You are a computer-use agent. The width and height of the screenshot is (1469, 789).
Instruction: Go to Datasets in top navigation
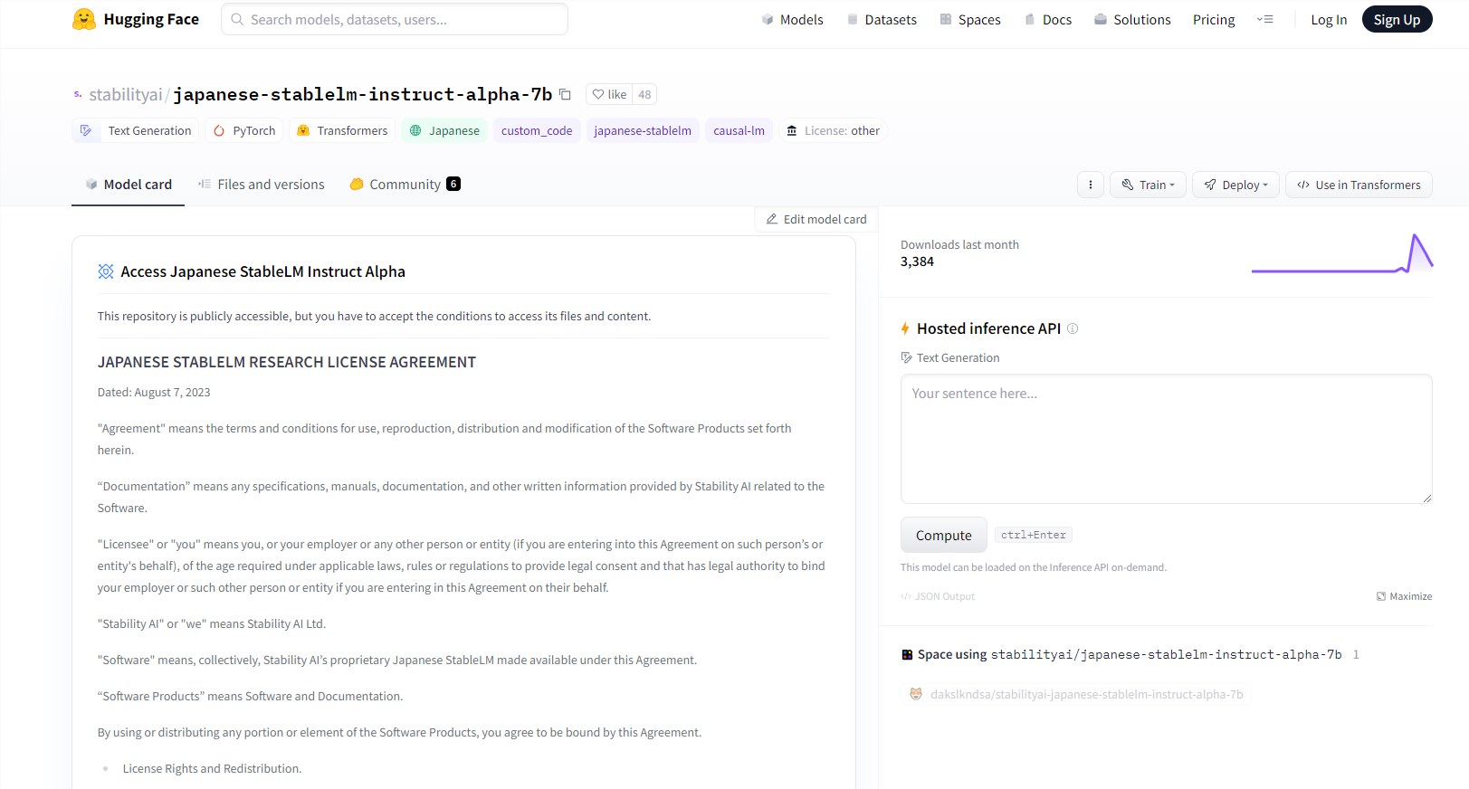coord(882,19)
